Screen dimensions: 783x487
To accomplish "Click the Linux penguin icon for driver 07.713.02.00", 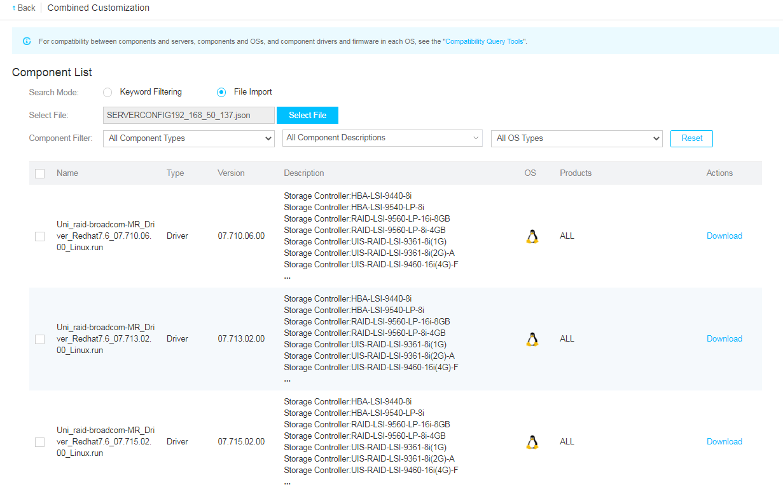I will coord(532,339).
